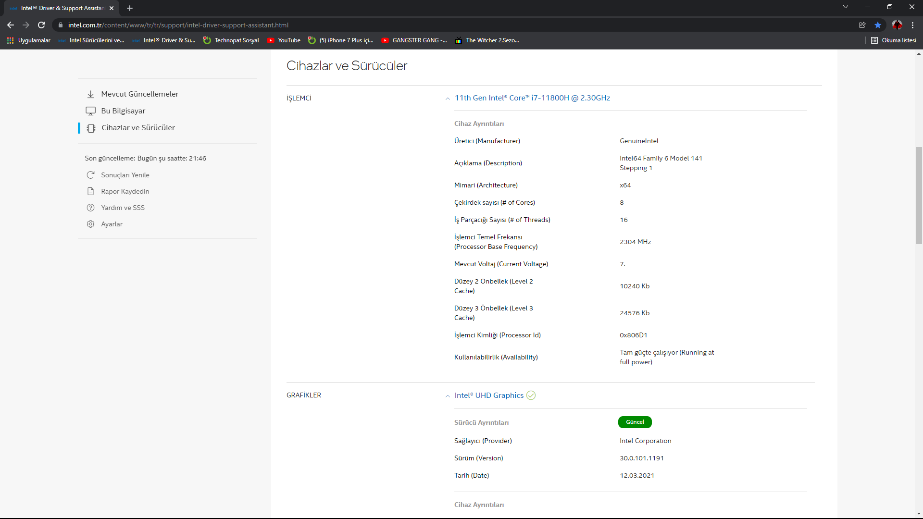Click the bookmark star in address bar

click(878, 25)
